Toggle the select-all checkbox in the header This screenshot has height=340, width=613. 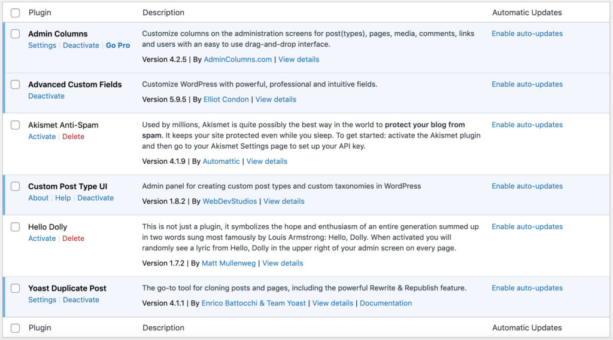tap(15, 13)
